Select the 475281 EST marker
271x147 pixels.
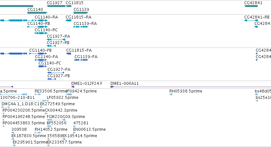point(74,126)
